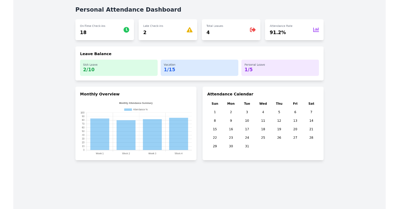Select day 31 in the Attendance Calendar
Viewport: 399px width, 209px height.
(247, 146)
